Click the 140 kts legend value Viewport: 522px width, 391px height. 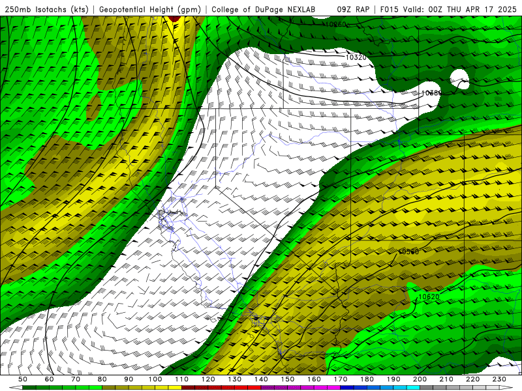(261, 379)
